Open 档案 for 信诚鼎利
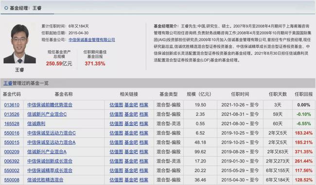The width and height of the screenshot is (316, 185). click(144, 124)
